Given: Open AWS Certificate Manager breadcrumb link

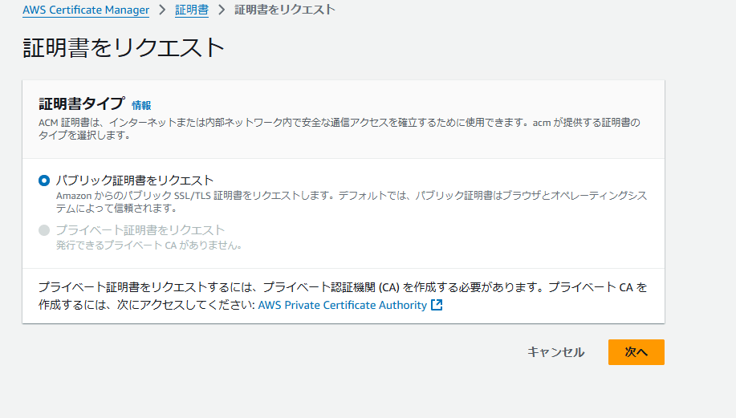Looking at the screenshot, I should point(86,10).
